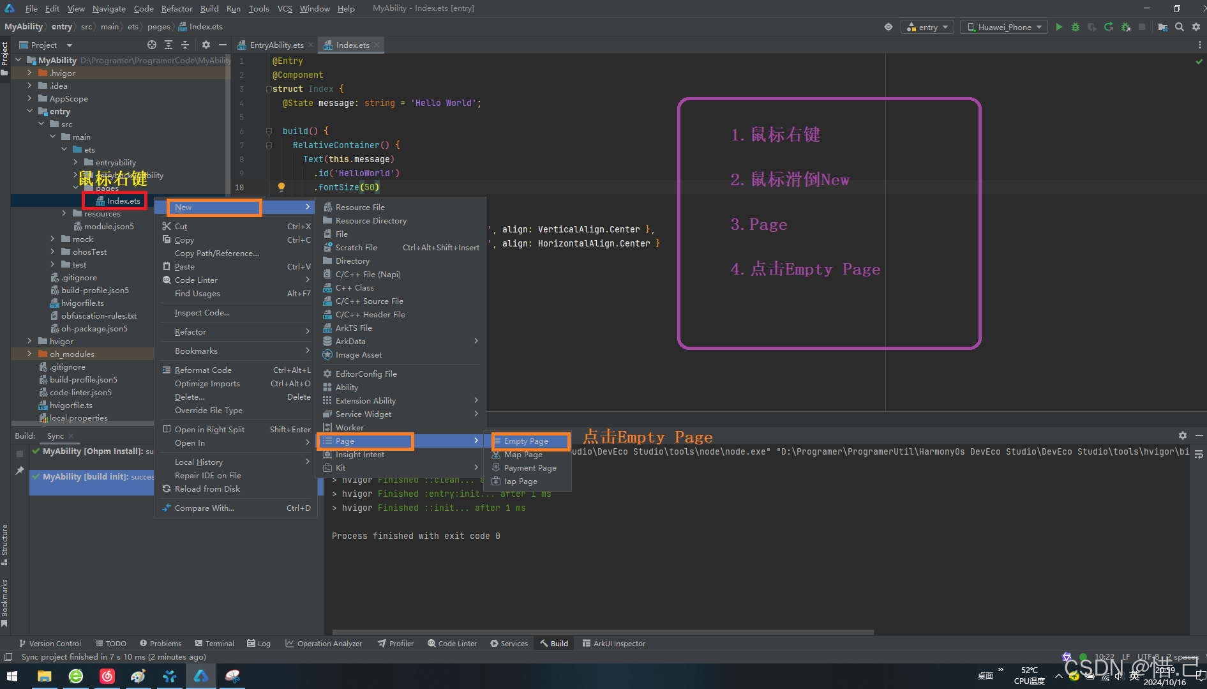Open the Navigate menu
1207x689 pixels.
coord(109,8)
